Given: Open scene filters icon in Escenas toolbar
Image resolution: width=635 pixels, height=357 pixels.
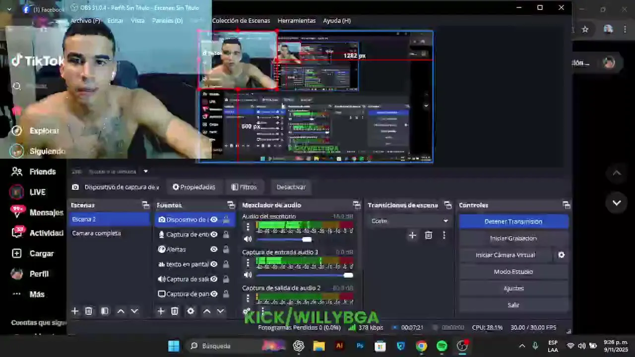Looking at the screenshot, I should click(105, 311).
